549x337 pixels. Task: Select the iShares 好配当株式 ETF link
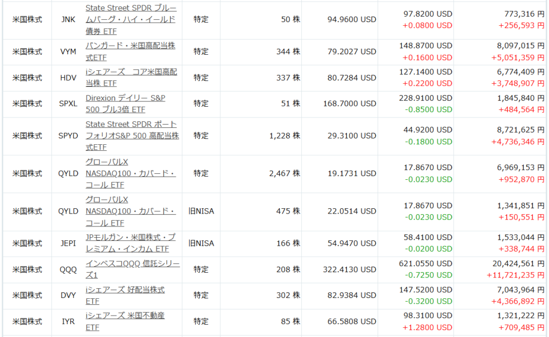click(x=125, y=296)
